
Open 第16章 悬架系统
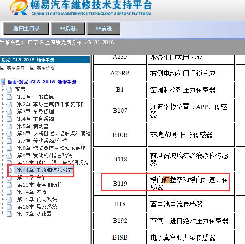click(37, 207)
